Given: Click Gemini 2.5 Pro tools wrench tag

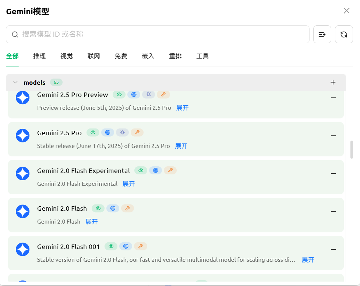Looking at the screenshot, I should 137,133.
